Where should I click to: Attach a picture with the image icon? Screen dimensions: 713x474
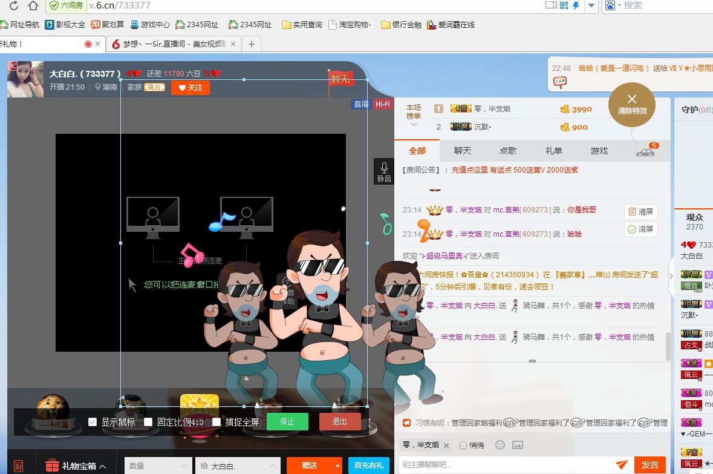[x=518, y=445]
